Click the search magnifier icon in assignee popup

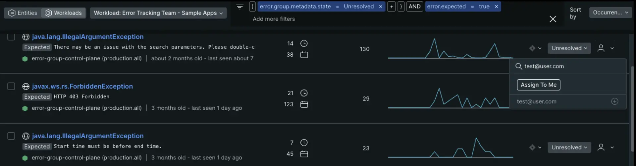(x=519, y=66)
